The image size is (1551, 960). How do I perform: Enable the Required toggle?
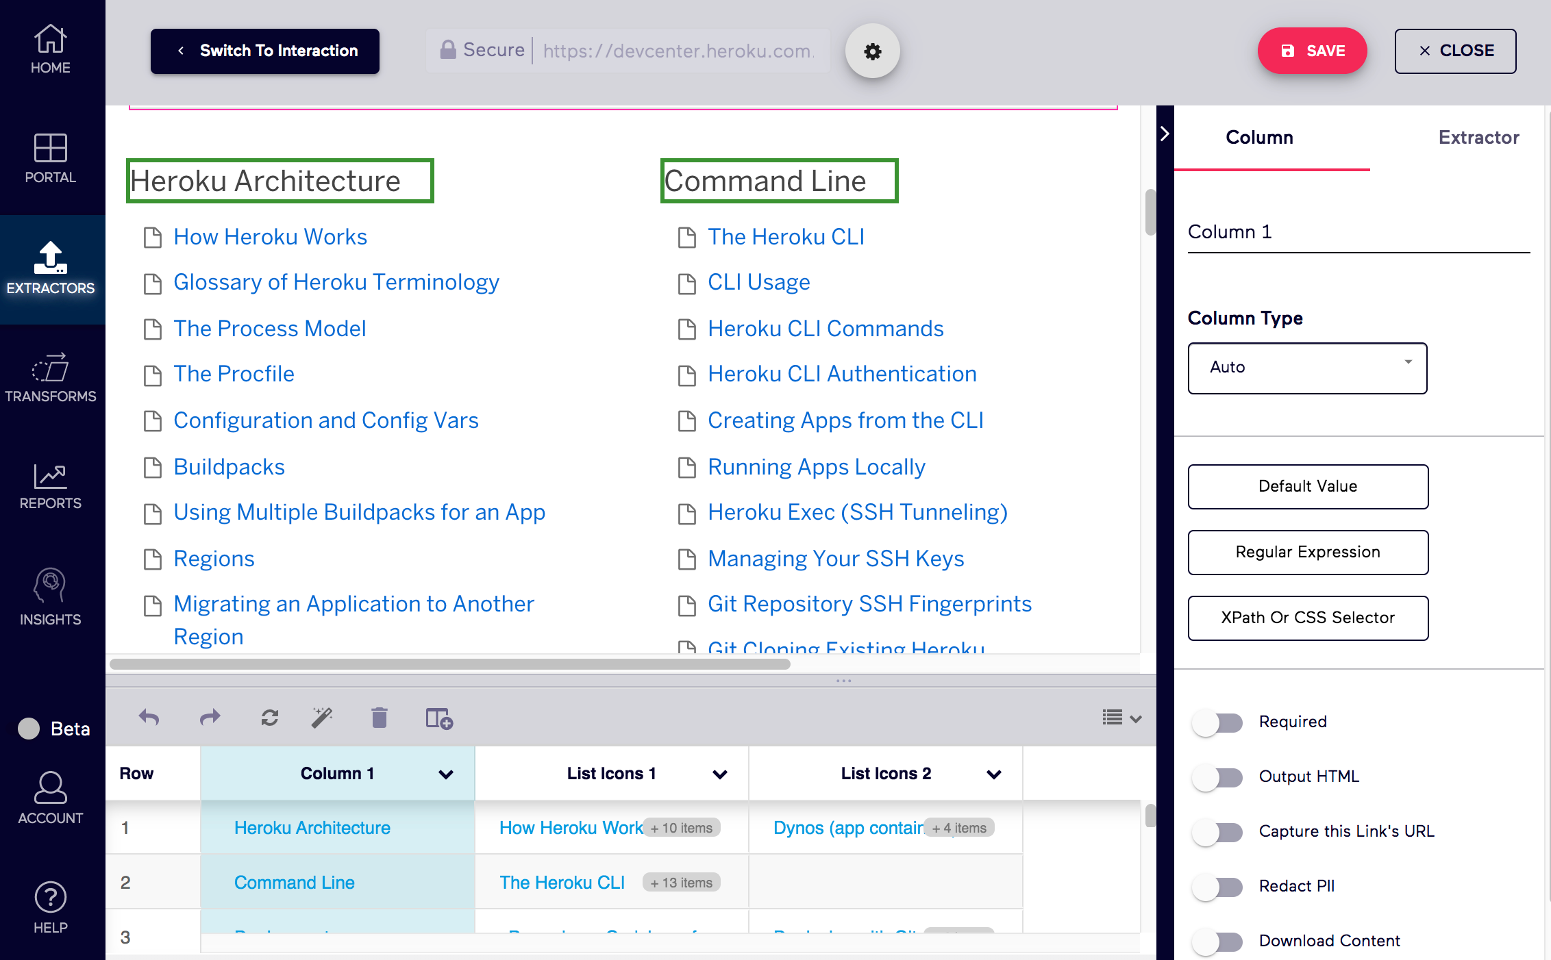[1217, 722]
